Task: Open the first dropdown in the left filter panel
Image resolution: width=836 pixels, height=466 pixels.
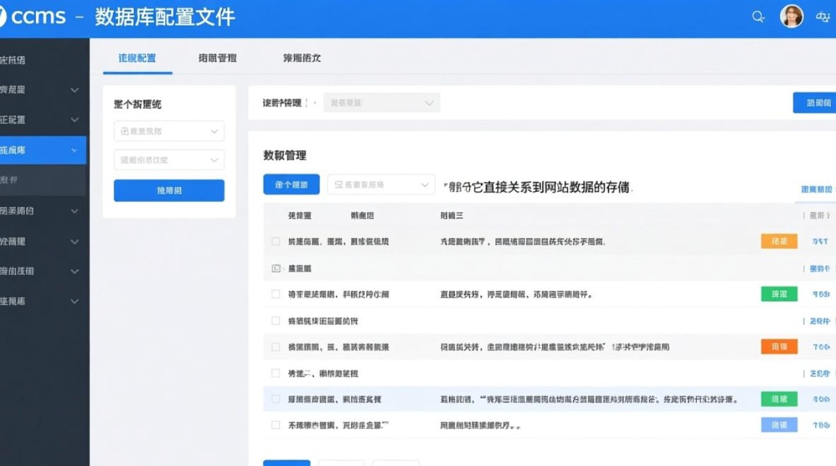Action: pos(169,131)
